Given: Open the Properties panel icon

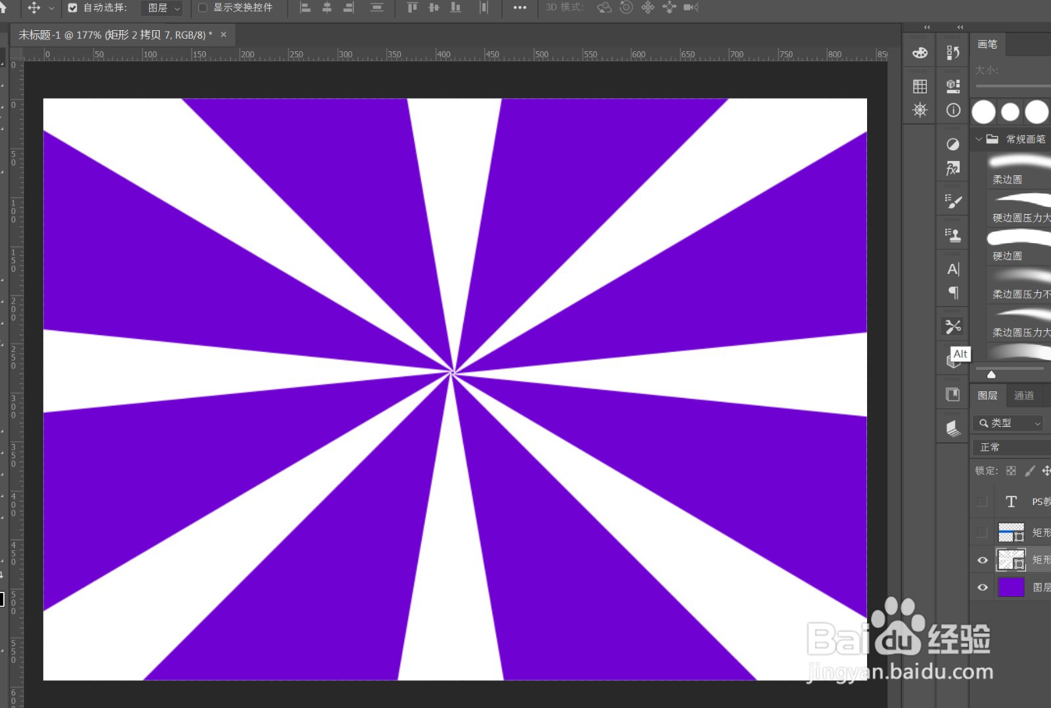Looking at the screenshot, I should click(x=953, y=86).
